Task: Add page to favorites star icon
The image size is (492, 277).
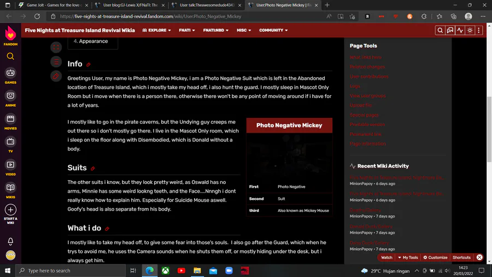Action: [x=352, y=16]
